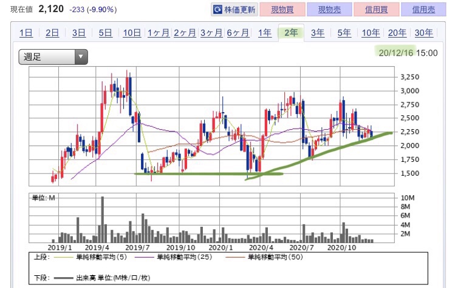Screen dimensions: 455x288
Task: Click legend entry 単純移動平均(50)
Action: click(x=275, y=257)
